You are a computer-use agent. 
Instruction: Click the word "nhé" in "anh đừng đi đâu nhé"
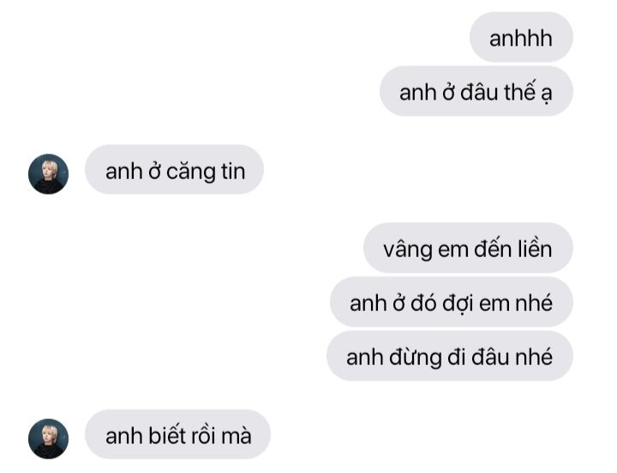(535, 356)
